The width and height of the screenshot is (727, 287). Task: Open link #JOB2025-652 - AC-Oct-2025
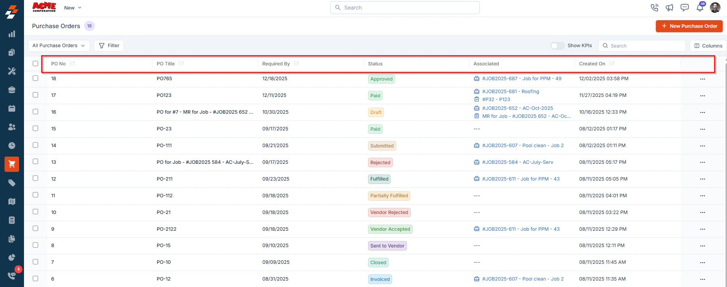pyautogui.click(x=517, y=108)
